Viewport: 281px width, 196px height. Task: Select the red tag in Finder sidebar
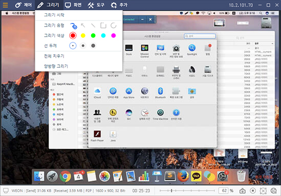(58, 94)
